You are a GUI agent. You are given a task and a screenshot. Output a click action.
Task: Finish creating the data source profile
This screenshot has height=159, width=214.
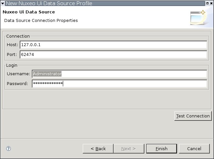(x=161, y=149)
